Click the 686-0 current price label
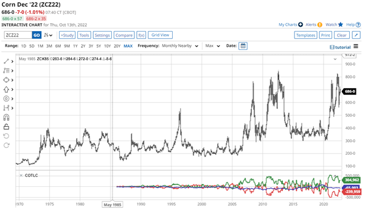The height and width of the screenshot is (221, 368). pyautogui.click(x=350, y=91)
